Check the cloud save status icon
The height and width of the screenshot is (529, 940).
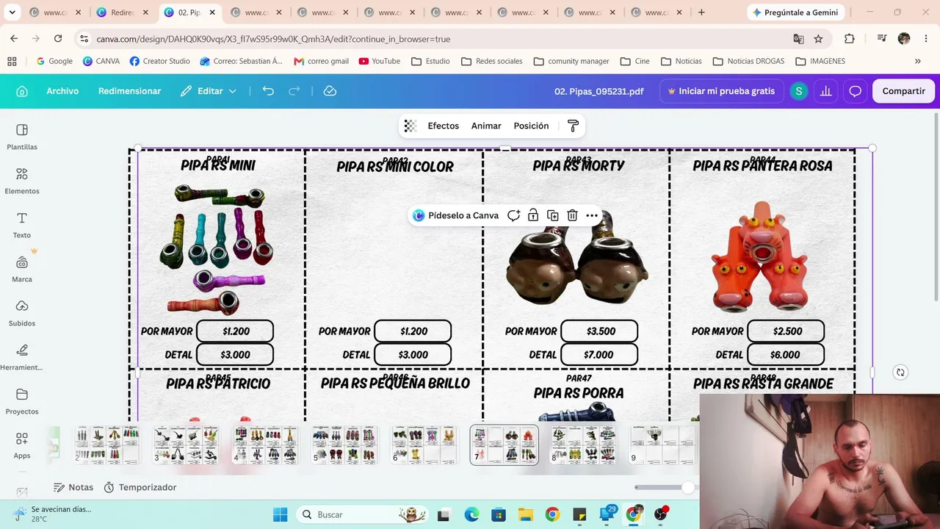click(x=330, y=91)
